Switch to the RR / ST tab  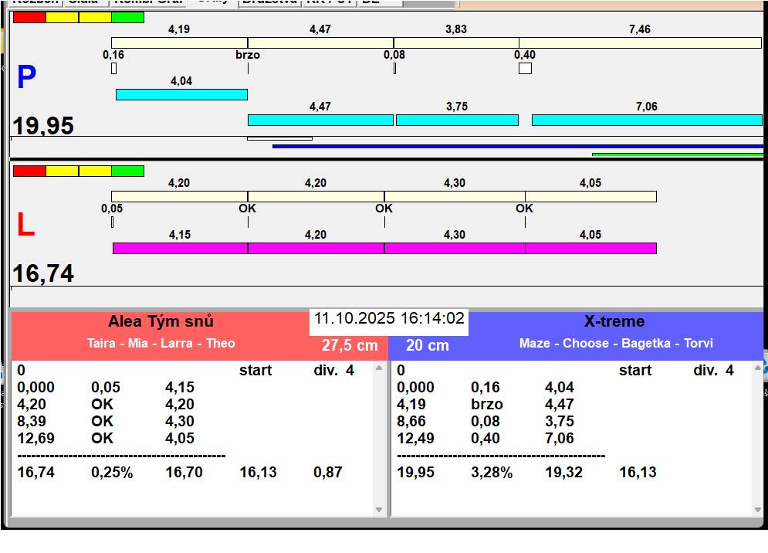point(329,2)
